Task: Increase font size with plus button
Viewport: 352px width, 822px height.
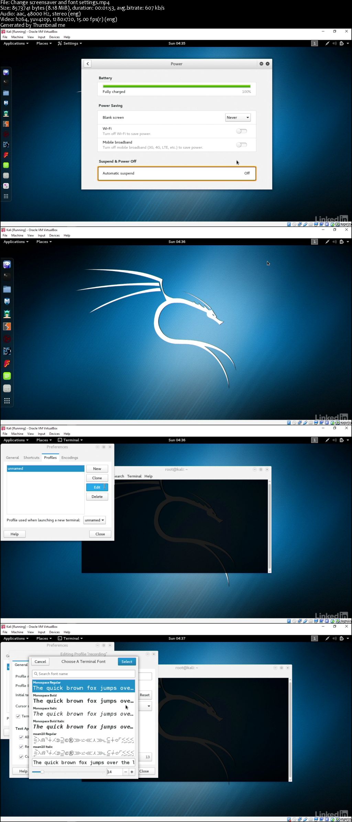Action: click(x=132, y=772)
